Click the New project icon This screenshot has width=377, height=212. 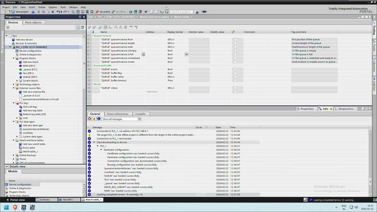(4, 12)
